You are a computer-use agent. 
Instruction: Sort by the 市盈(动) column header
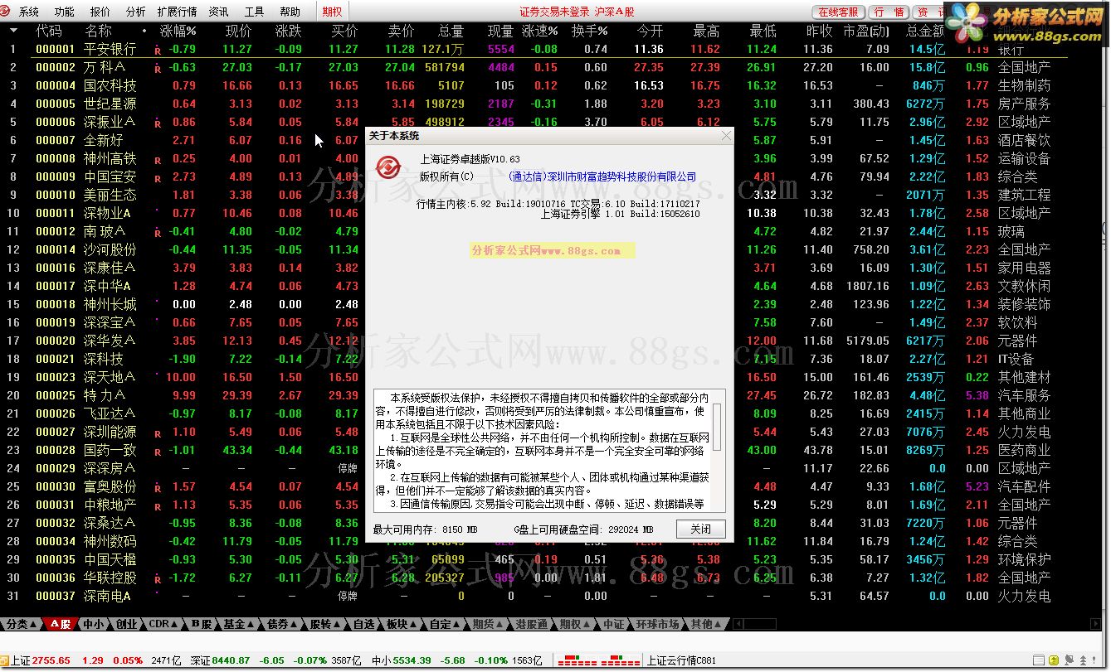coord(866,31)
